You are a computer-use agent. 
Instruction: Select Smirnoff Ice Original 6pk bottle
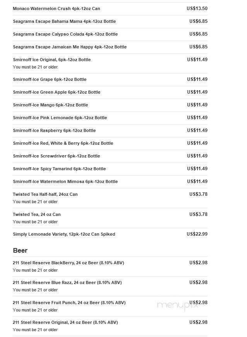click(x=52, y=60)
